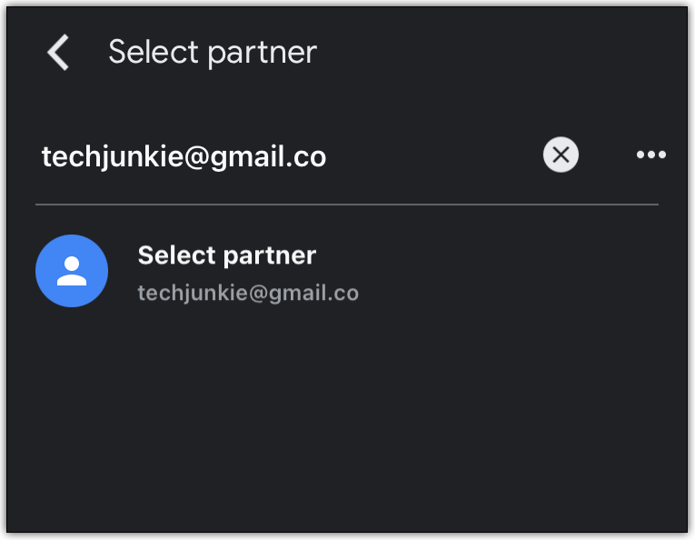Image resolution: width=695 pixels, height=540 pixels.
Task: Show more actions via horizontal dots icon
Action: [650, 155]
